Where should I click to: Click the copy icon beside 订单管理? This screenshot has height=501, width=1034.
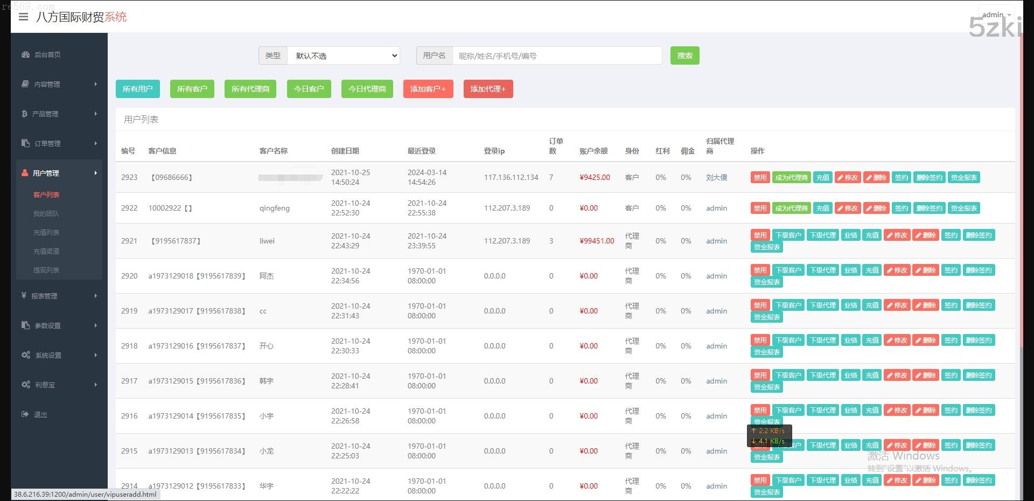click(x=25, y=143)
